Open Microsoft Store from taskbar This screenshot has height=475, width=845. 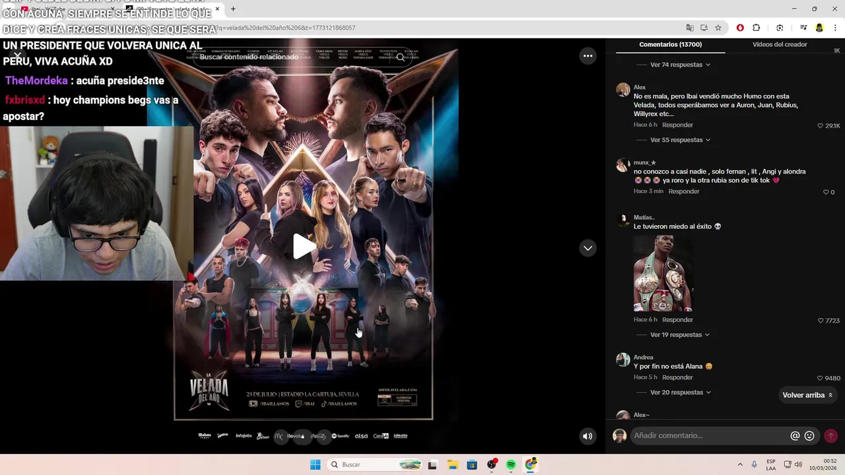point(472,465)
